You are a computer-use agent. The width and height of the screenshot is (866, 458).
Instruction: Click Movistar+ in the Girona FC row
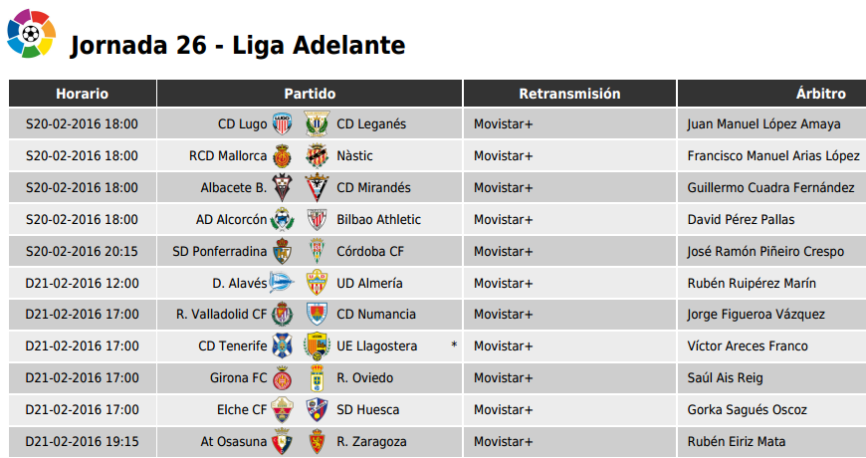point(503,378)
